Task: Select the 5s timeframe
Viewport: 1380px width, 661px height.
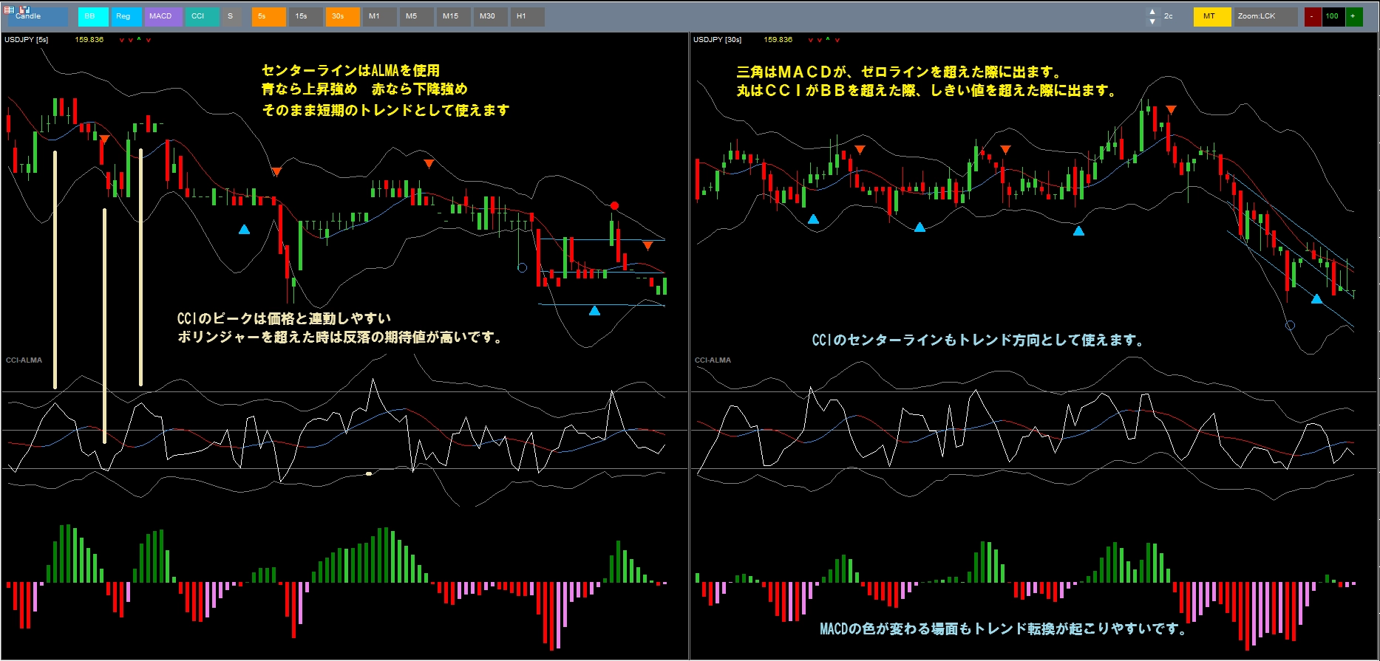Action: 268,17
